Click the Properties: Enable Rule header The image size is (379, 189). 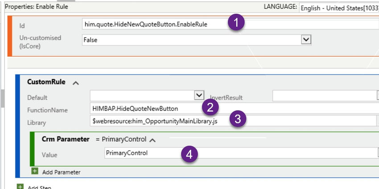tap(37, 7)
